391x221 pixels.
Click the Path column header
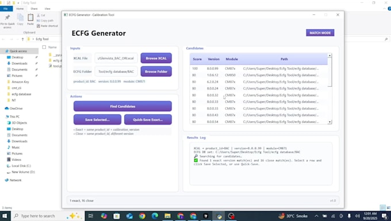point(284,59)
